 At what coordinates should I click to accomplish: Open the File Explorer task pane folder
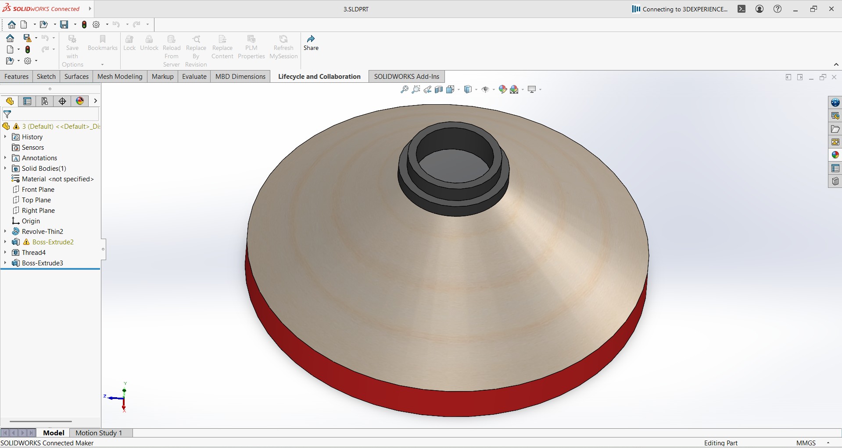(x=835, y=129)
